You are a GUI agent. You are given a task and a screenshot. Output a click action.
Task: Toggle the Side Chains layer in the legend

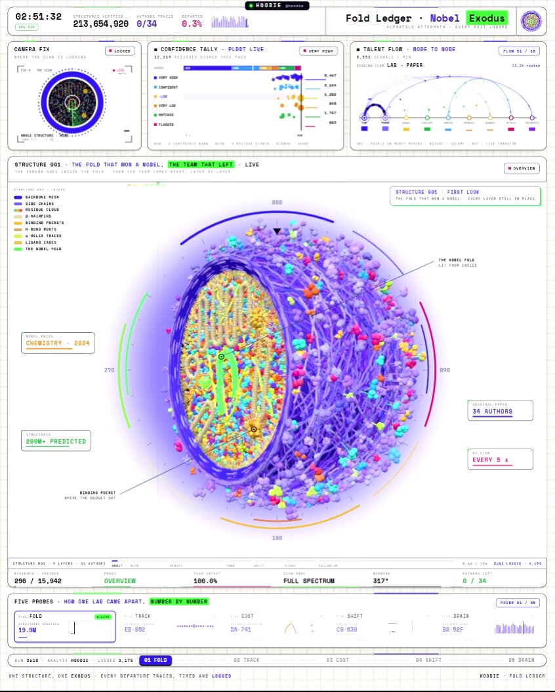(x=34, y=204)
